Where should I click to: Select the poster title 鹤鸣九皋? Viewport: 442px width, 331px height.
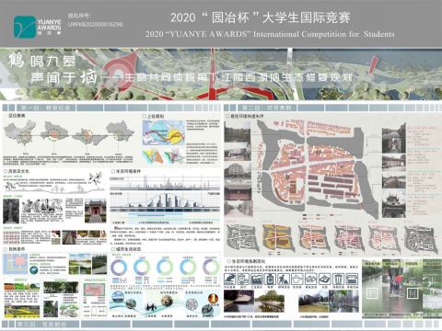click(42, 60)
